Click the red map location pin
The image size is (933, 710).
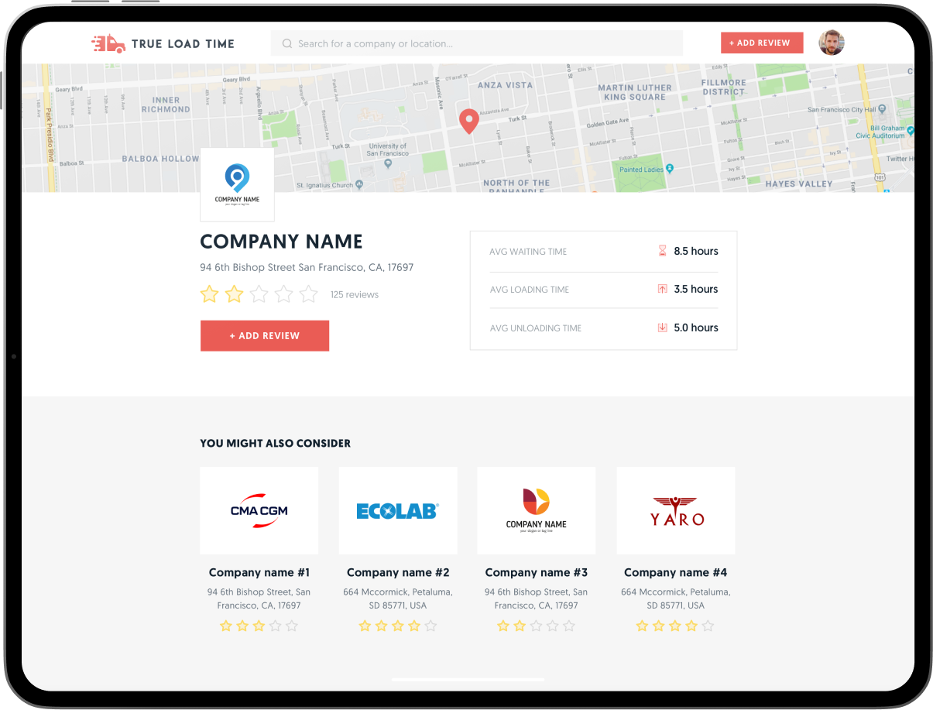pyautogui.click(x=468, y=121)
